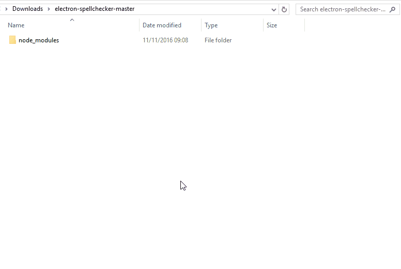Image resolution: width=401 pixels, height=269 pixels.
Task: Select the node_modules file name
Action: pyautogui.click(x=39, y=40)
